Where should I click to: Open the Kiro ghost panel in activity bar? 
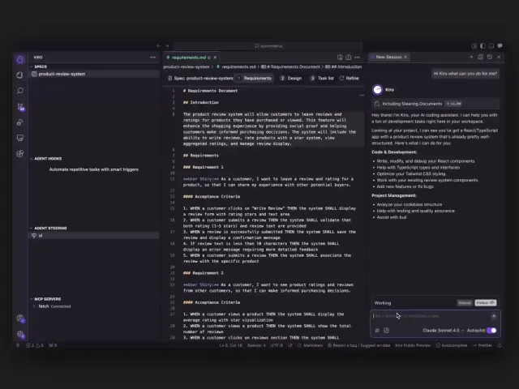(x=19, y=59)
